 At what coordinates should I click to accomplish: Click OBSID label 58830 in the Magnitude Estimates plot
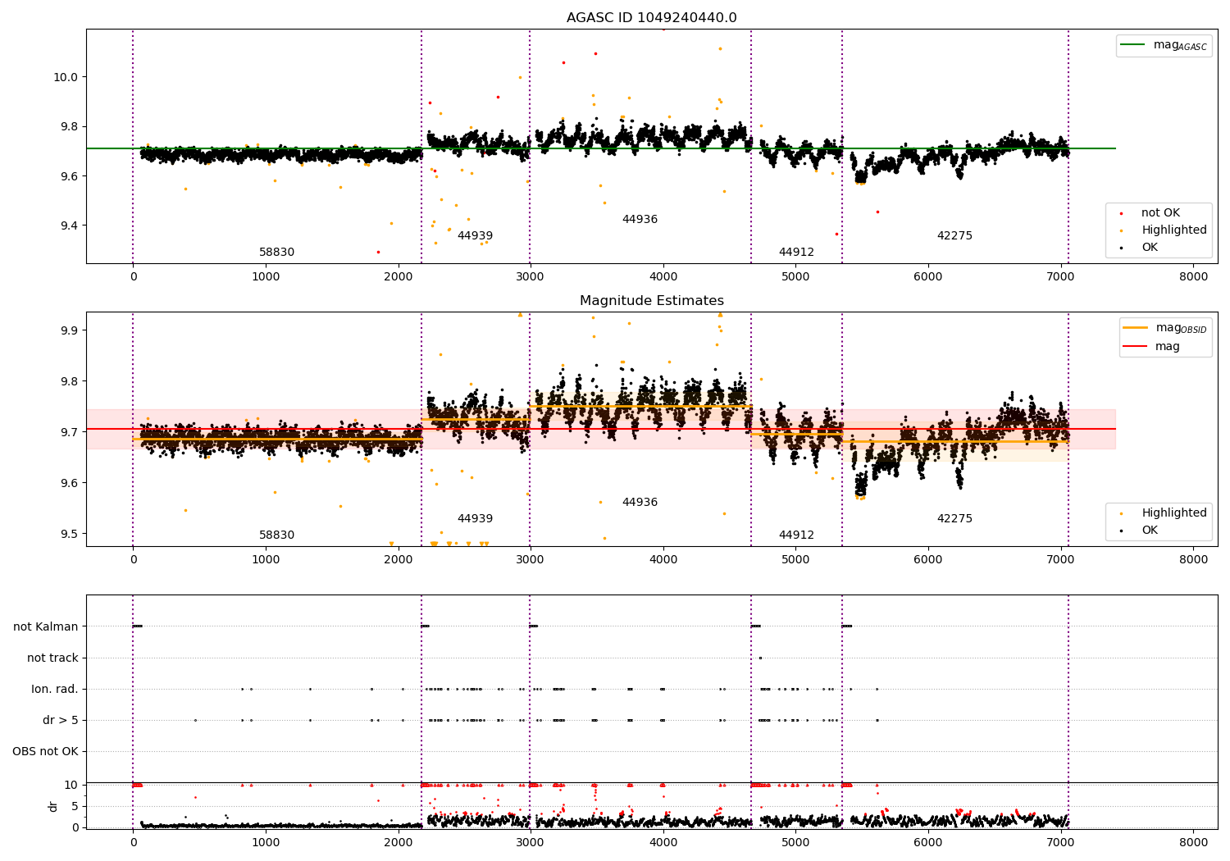coord(277,535)
